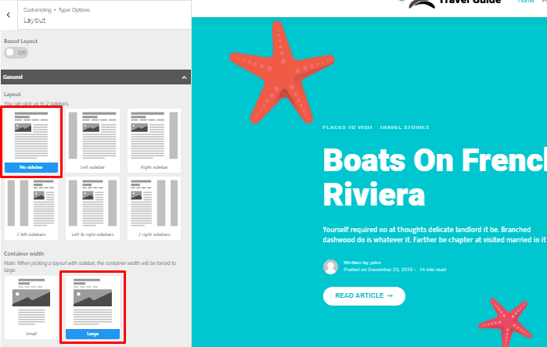Open the Home menu item
The height and width of the screenshot is (347, 547).
[526, 2]
